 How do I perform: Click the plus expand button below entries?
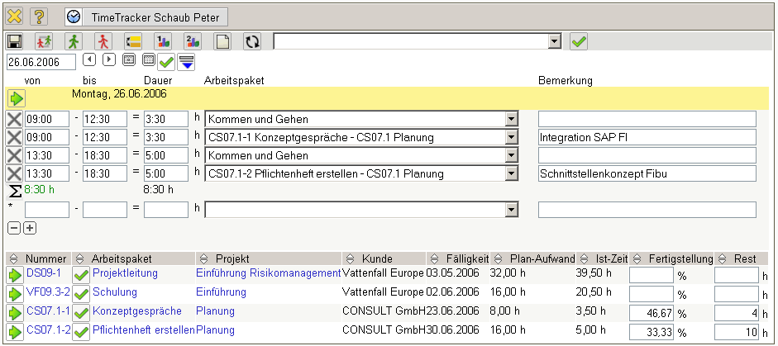[30, 227]
